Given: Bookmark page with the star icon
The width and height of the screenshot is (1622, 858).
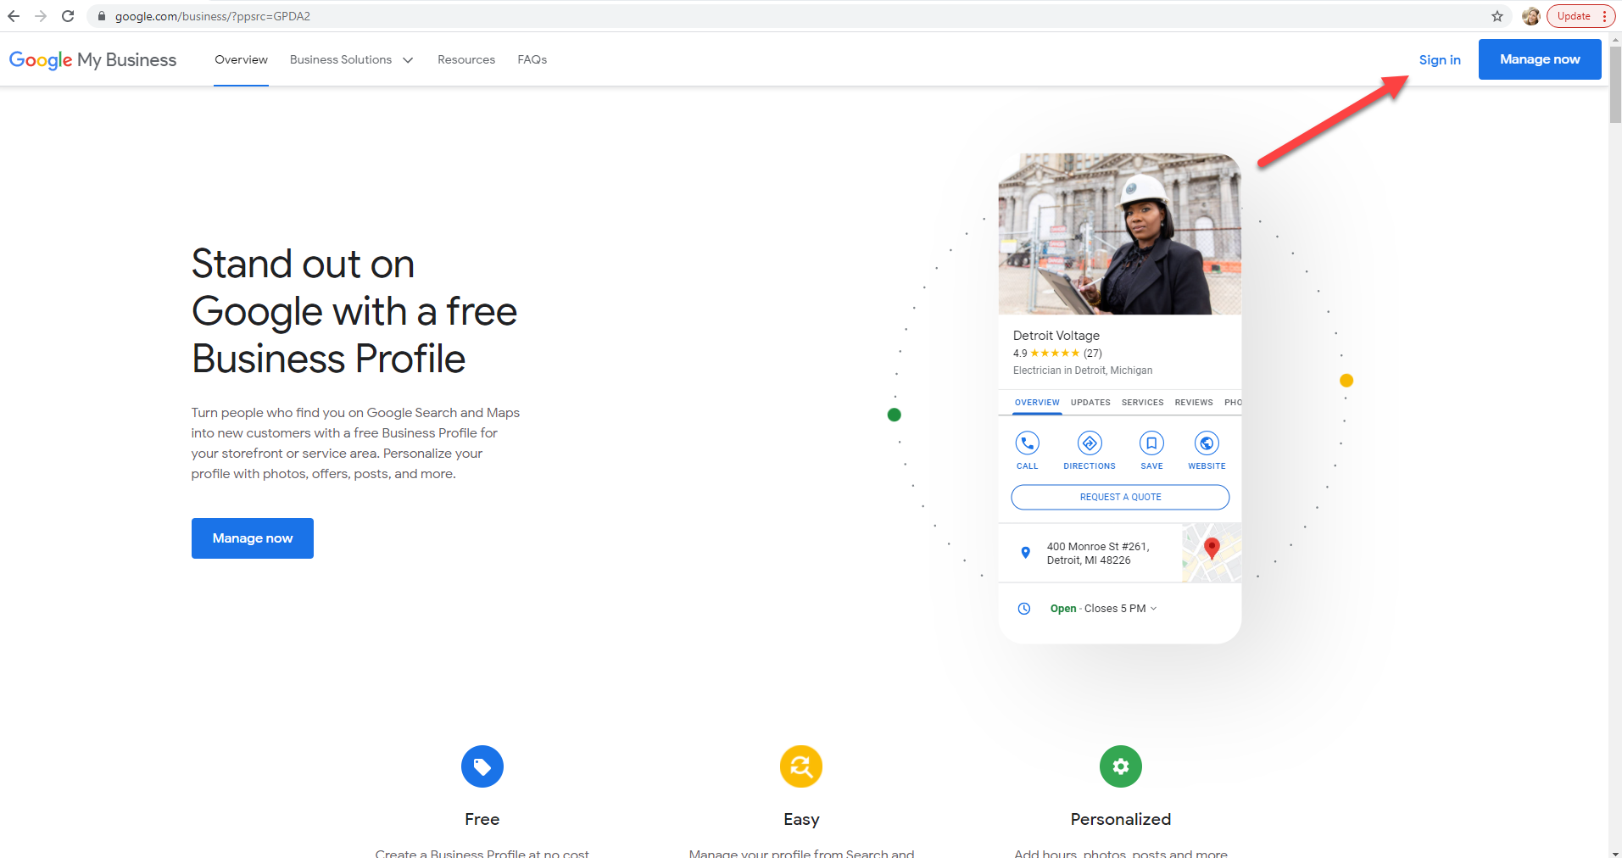Looking at the screenshot, I should (1497, 16).
